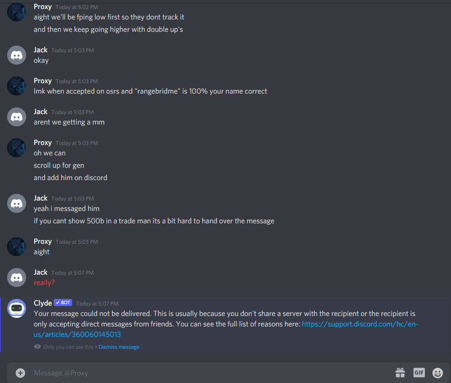The width and height of the screenshot is (451, 383).
Task: Click Proxy's avatar next to 'aight' message
Action: pos(17,247)
